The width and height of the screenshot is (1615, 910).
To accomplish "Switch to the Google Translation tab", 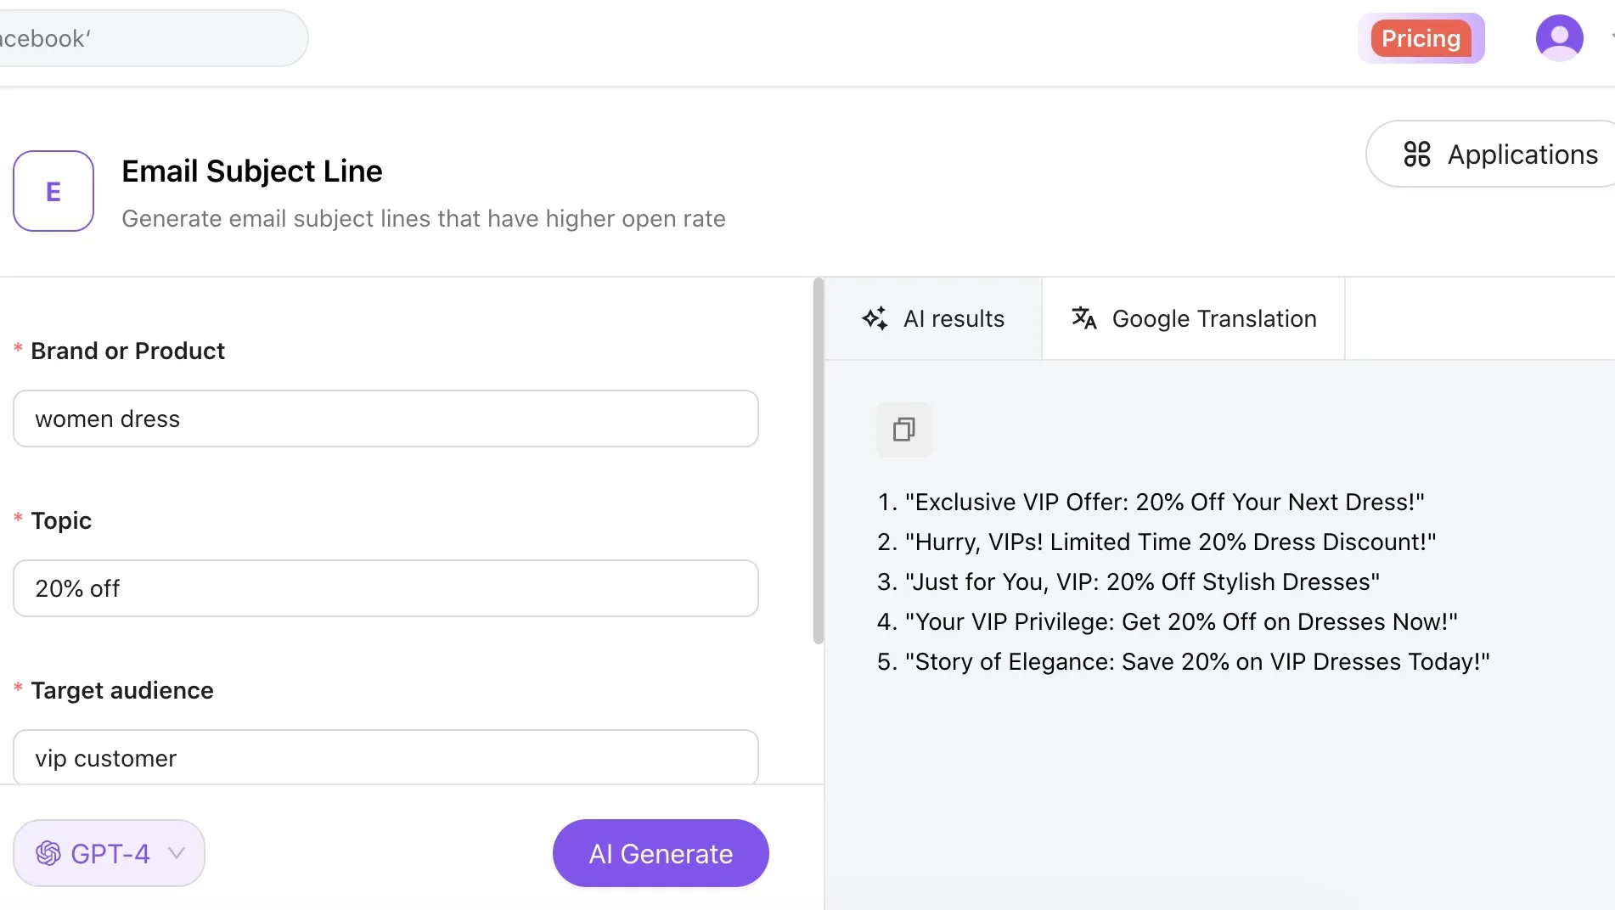I will point(1193,318).
